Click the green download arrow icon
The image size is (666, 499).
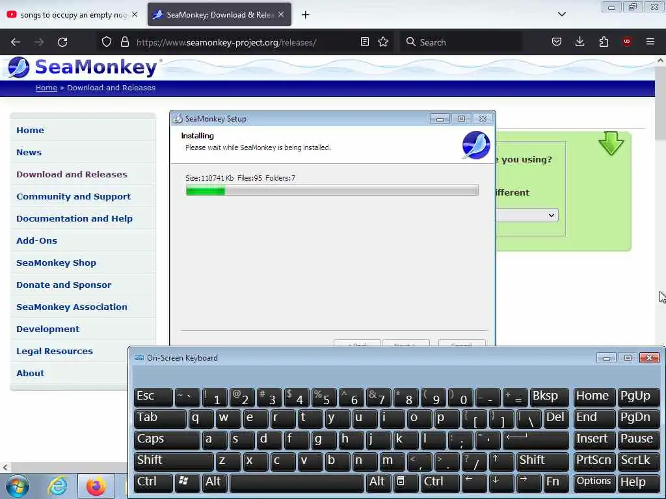[611, 143]
